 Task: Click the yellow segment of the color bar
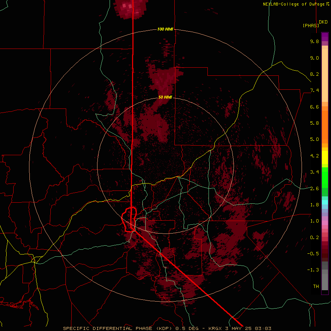[x=325, y=157]
